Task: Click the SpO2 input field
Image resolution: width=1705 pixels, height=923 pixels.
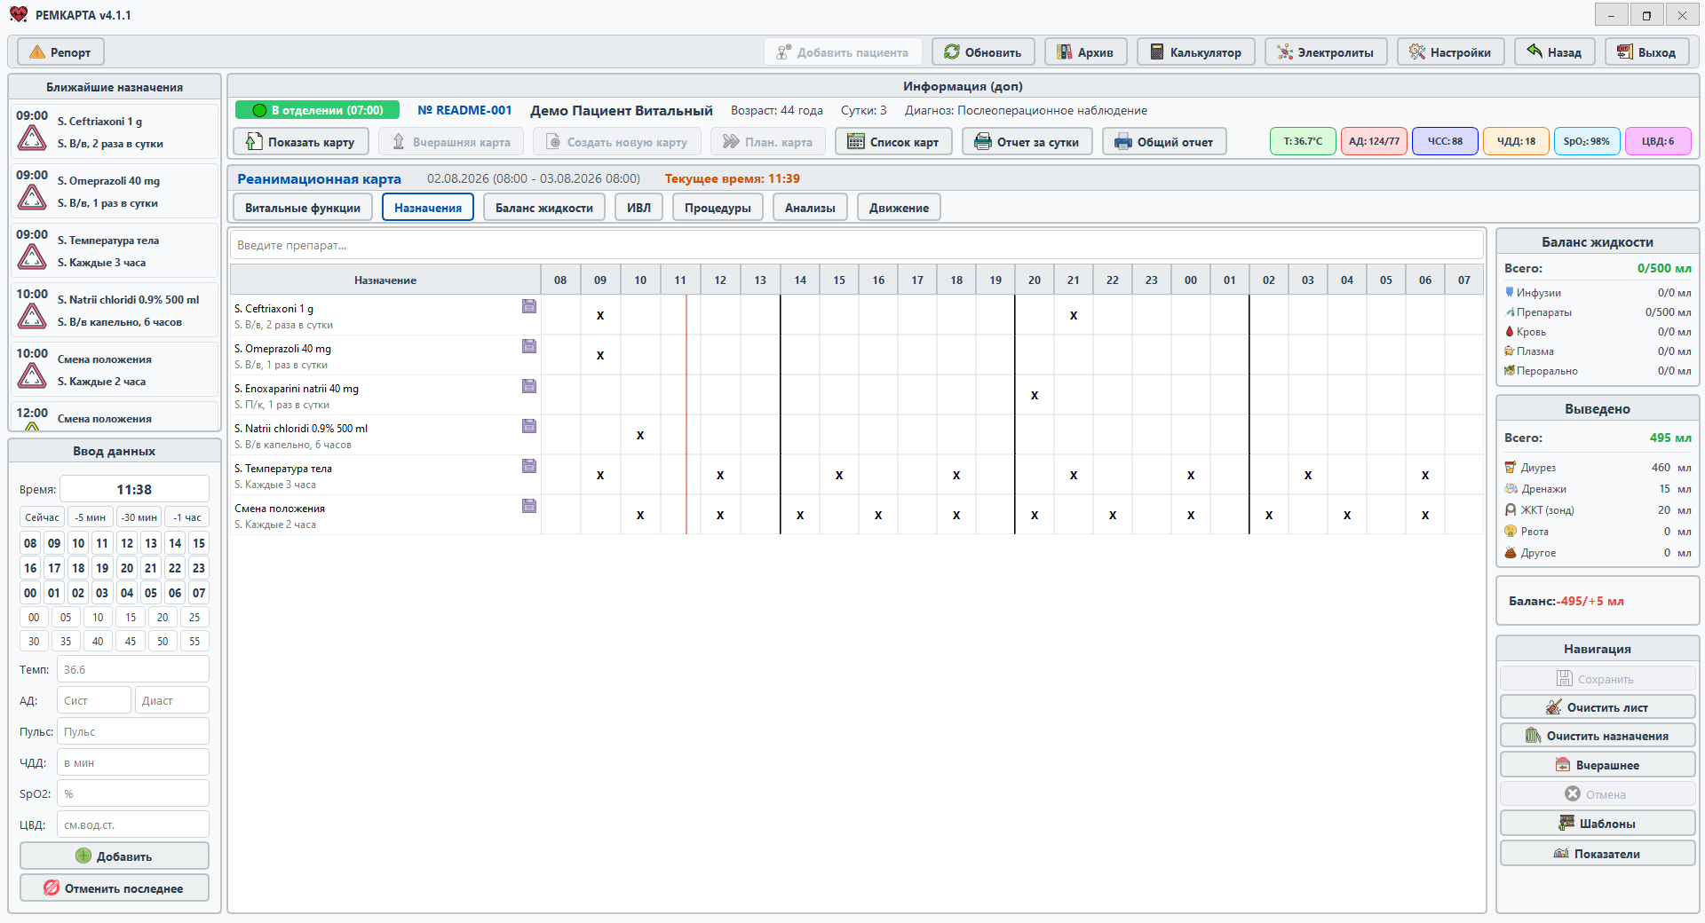Action: point(133,794)
